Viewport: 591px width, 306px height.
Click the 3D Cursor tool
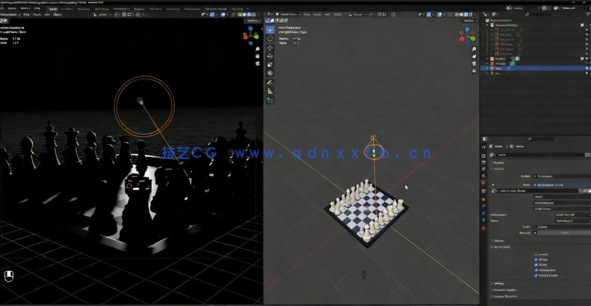click(270, 39)
